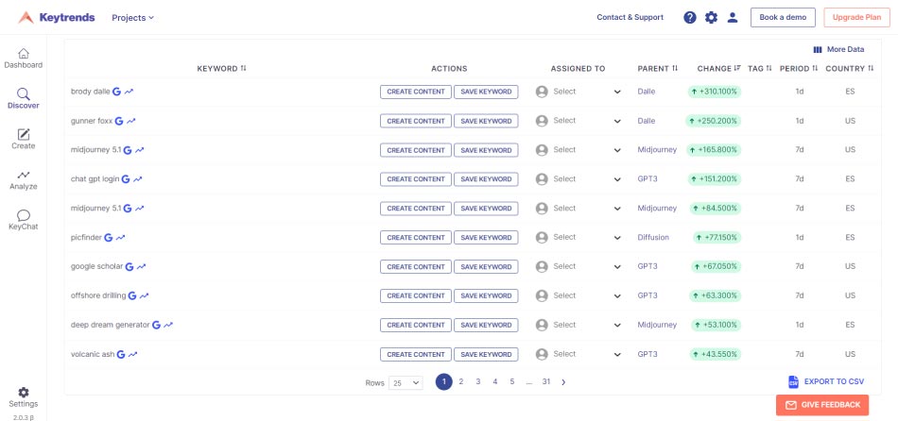Viewport: 898px width, 421px height.
Task: Show trend chart for gunner foxx
Action: coord(131,121)
